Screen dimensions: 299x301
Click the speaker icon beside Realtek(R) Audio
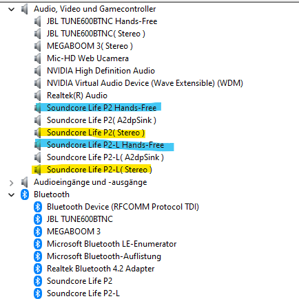pyautogui.click(x=37, y=96)
